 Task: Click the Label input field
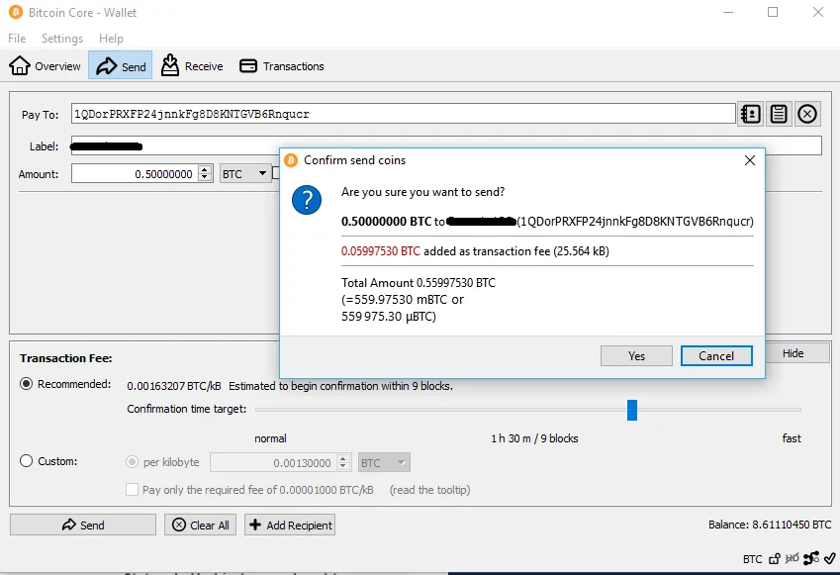[x=446, y=145]
